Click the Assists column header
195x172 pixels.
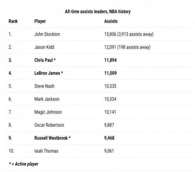tap(111, 21)
